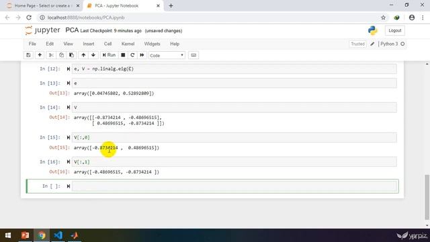Paste cells below icon
The width and height of the screenshot is (430, 242).
pyautogui.click(x=72, y=55)
